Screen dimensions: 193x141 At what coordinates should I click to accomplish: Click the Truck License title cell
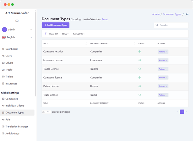(51, 95)
